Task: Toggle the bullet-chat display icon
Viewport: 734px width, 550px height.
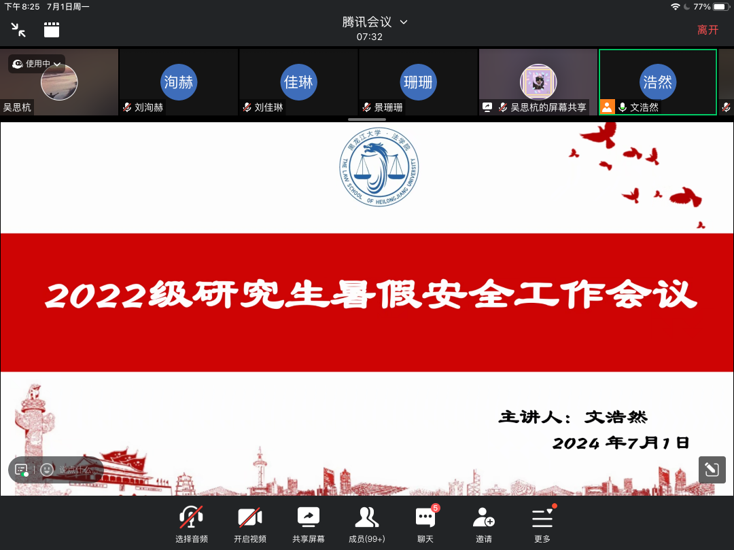Action: tap(22, 469)
